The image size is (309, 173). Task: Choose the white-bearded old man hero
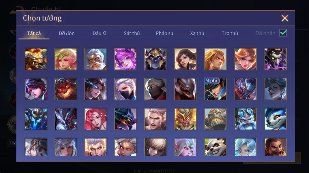[96, 59]
